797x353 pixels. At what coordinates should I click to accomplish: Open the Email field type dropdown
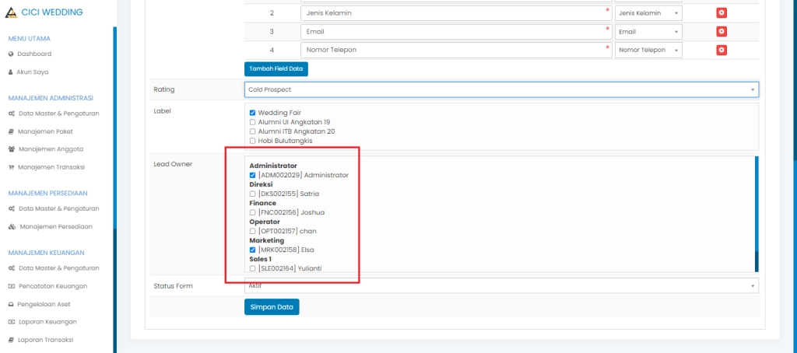click(648, 32)
